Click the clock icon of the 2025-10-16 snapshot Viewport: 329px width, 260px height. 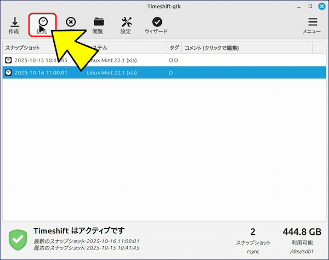(x=8, y=72)
